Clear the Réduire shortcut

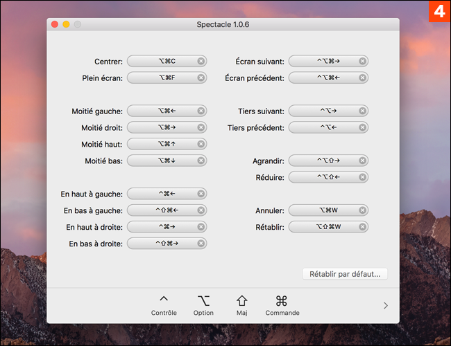point(363,177)
